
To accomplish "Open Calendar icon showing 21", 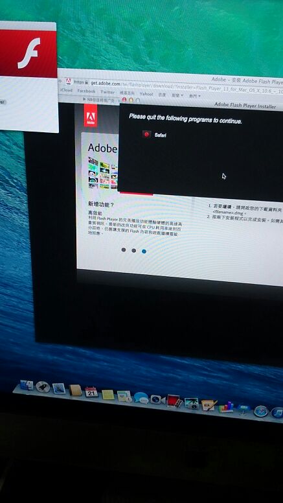I will tap(91, 392).
